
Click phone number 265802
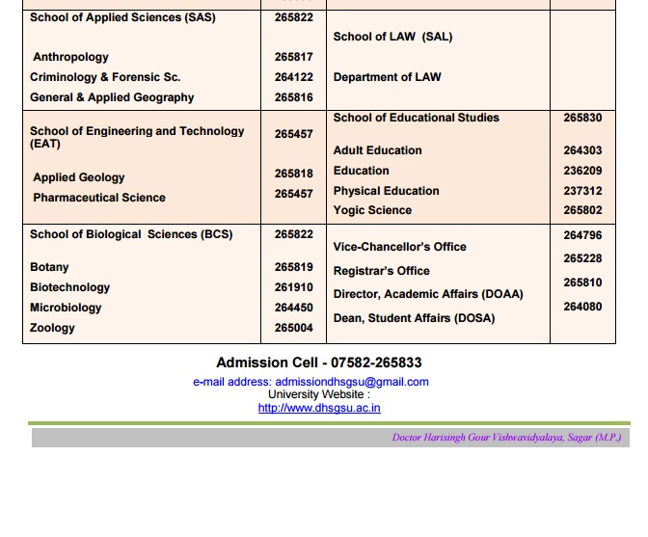click(582, 210)
